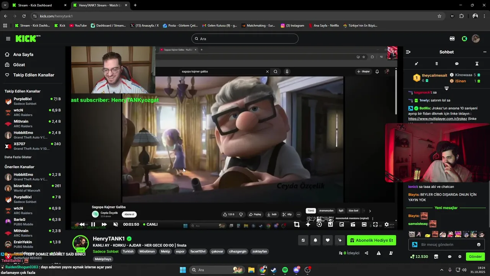
Task: Toggle channel notifications bell
Action: point(315,240)
